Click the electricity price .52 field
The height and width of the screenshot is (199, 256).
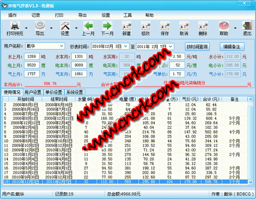(177, 65)
